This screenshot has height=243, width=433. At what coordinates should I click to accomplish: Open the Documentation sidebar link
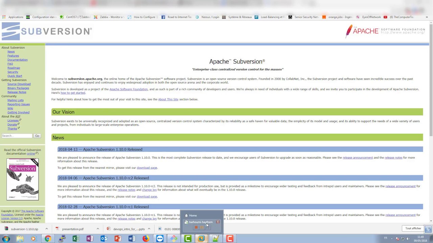pos(18,60)
